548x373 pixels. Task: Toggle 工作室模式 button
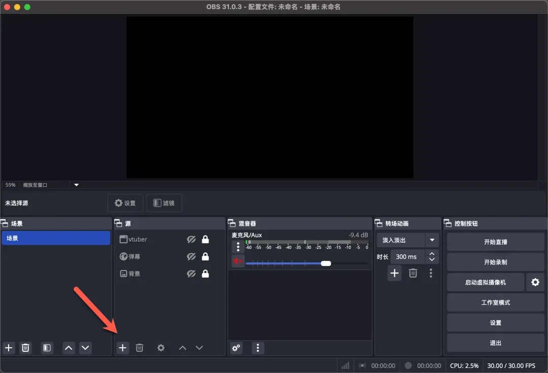click(x=496, y=303)
